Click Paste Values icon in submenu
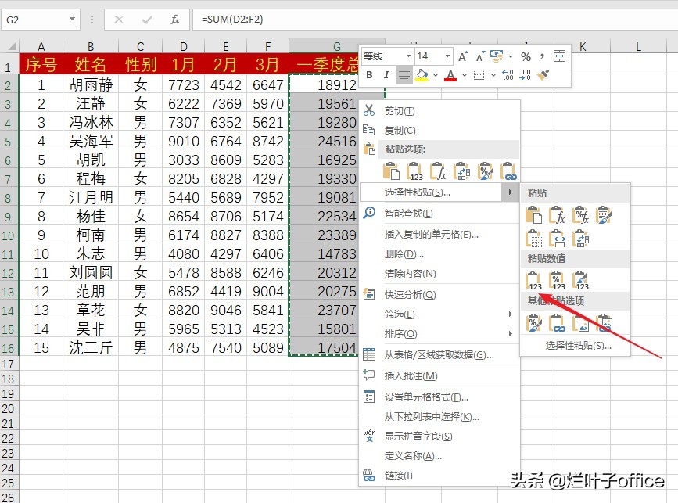This screenshot has width=678, height=503. tap(533, 280)
